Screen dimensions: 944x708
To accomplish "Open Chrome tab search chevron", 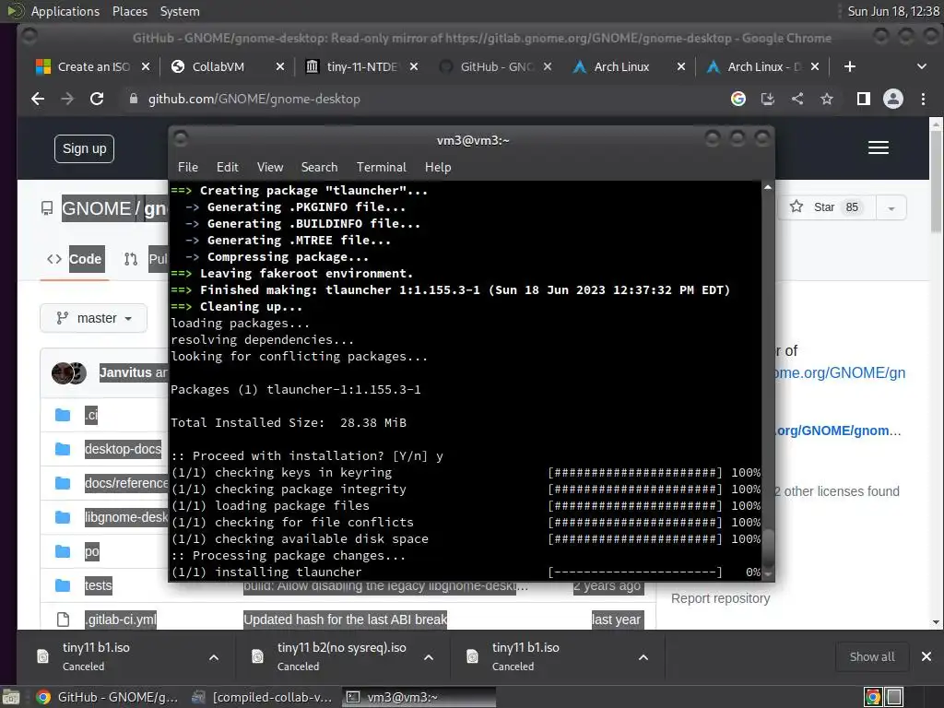I will click(x=921, y=66).
